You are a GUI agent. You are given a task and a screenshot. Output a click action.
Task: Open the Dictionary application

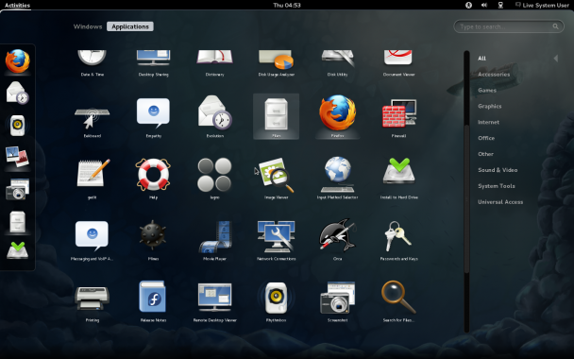point(214,62)
